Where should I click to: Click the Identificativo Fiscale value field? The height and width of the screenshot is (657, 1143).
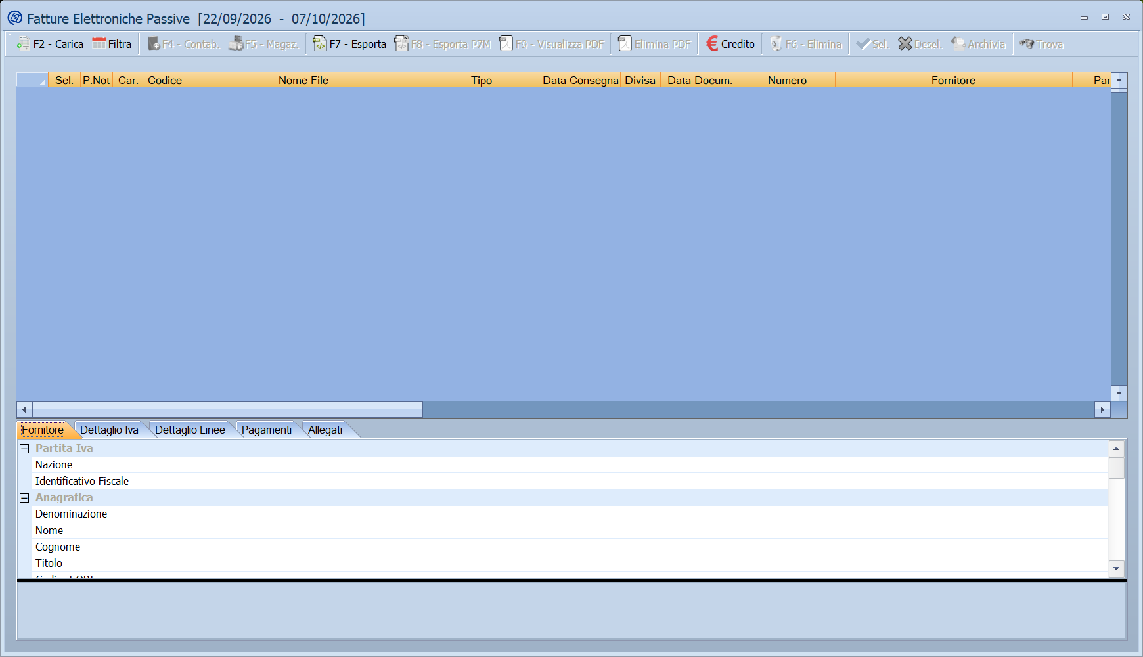[702, 481]
